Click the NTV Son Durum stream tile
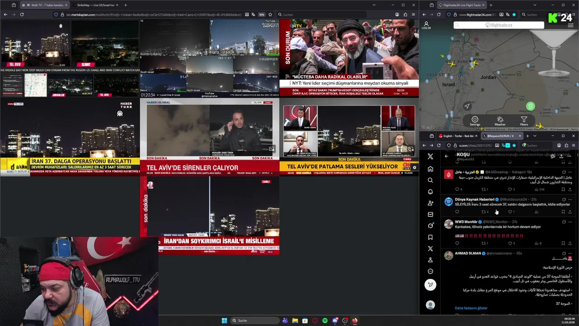Viewport: 579px width, 326px height. pos(349,58)
